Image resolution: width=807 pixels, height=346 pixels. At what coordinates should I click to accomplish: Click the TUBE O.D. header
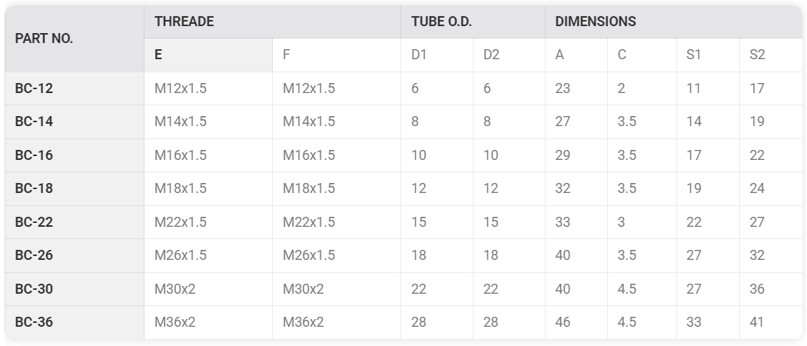(x=473, y=22)
